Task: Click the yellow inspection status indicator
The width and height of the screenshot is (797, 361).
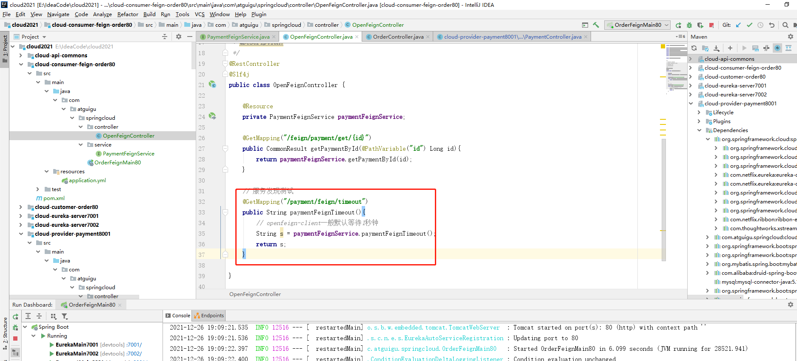Action: coord(663,46)
